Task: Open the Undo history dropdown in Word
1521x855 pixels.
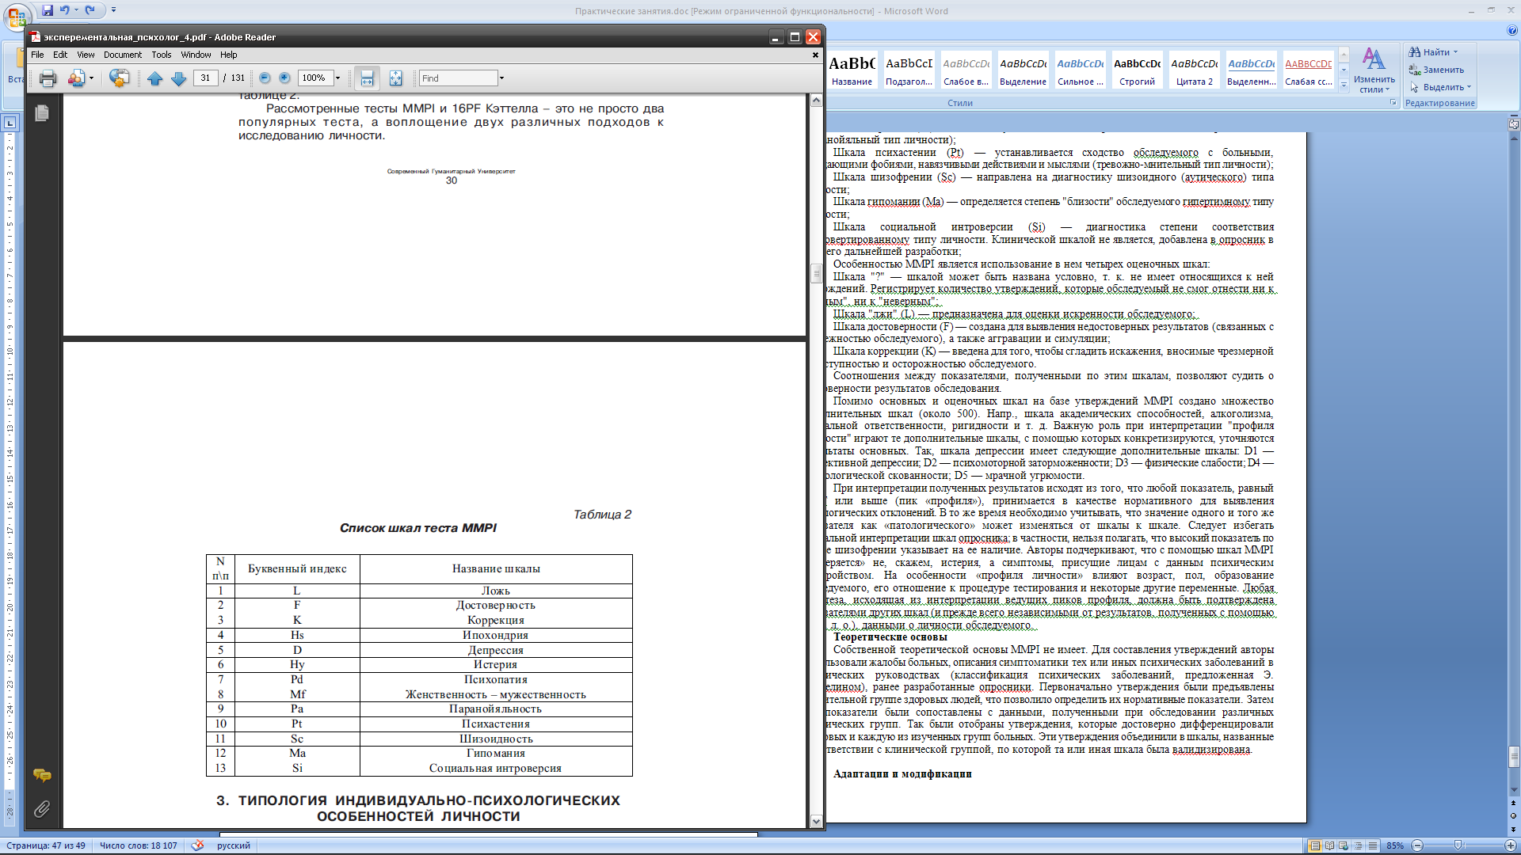Action: (76, 10)
